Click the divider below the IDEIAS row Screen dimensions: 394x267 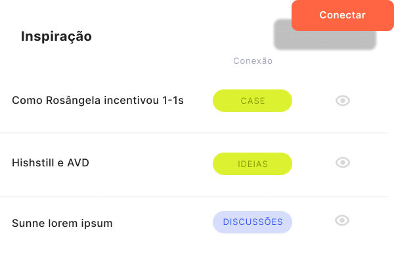pyautogui.click(x=194, y=196)
